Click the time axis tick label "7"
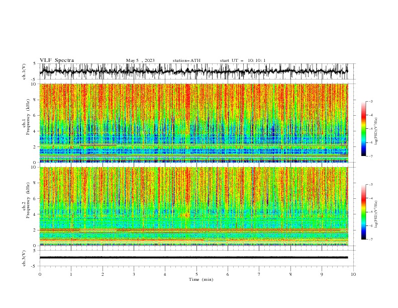The width and height of the screenshot is (398, 308). [259, 274]
